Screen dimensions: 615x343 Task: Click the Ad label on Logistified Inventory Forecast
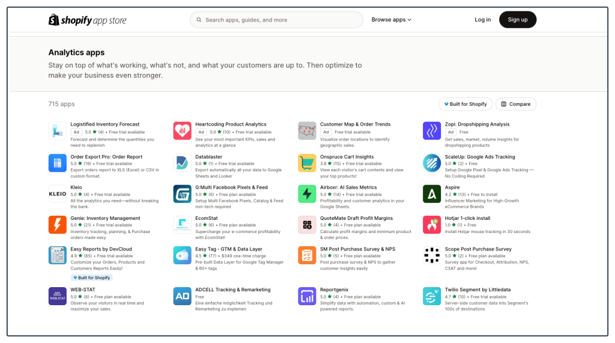pyautogui.click(x=76, y=132)
